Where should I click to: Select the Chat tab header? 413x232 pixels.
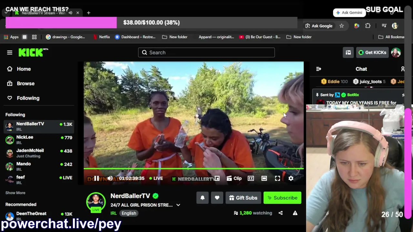click(x=361, y=69)
